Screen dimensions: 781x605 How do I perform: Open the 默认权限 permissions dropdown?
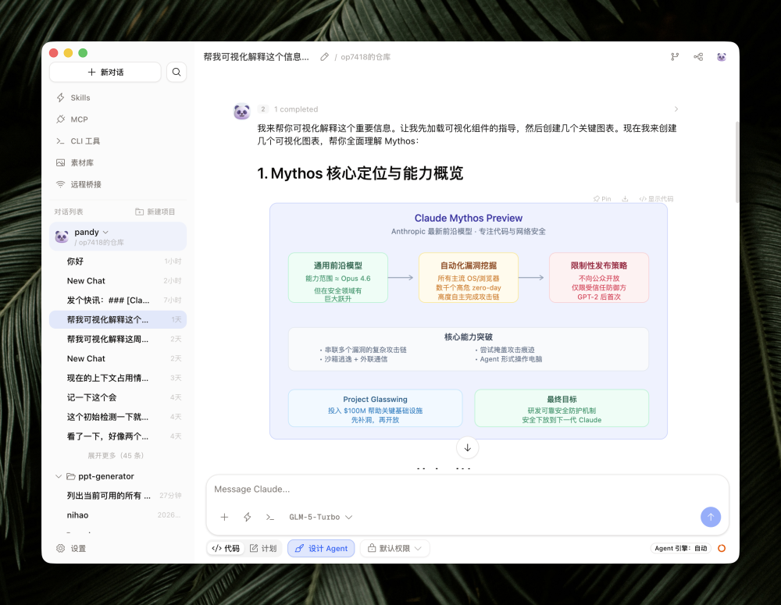coord(394,548)
